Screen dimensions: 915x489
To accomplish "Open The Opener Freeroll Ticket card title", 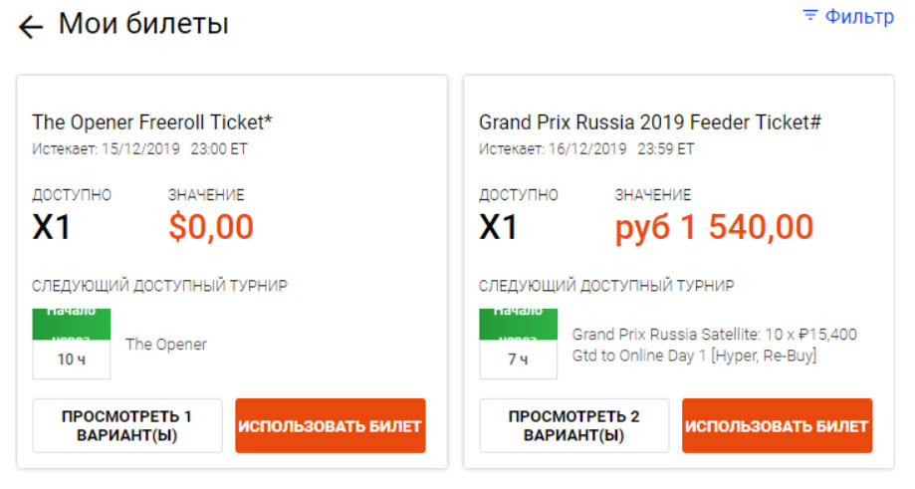I will point(151,122).
